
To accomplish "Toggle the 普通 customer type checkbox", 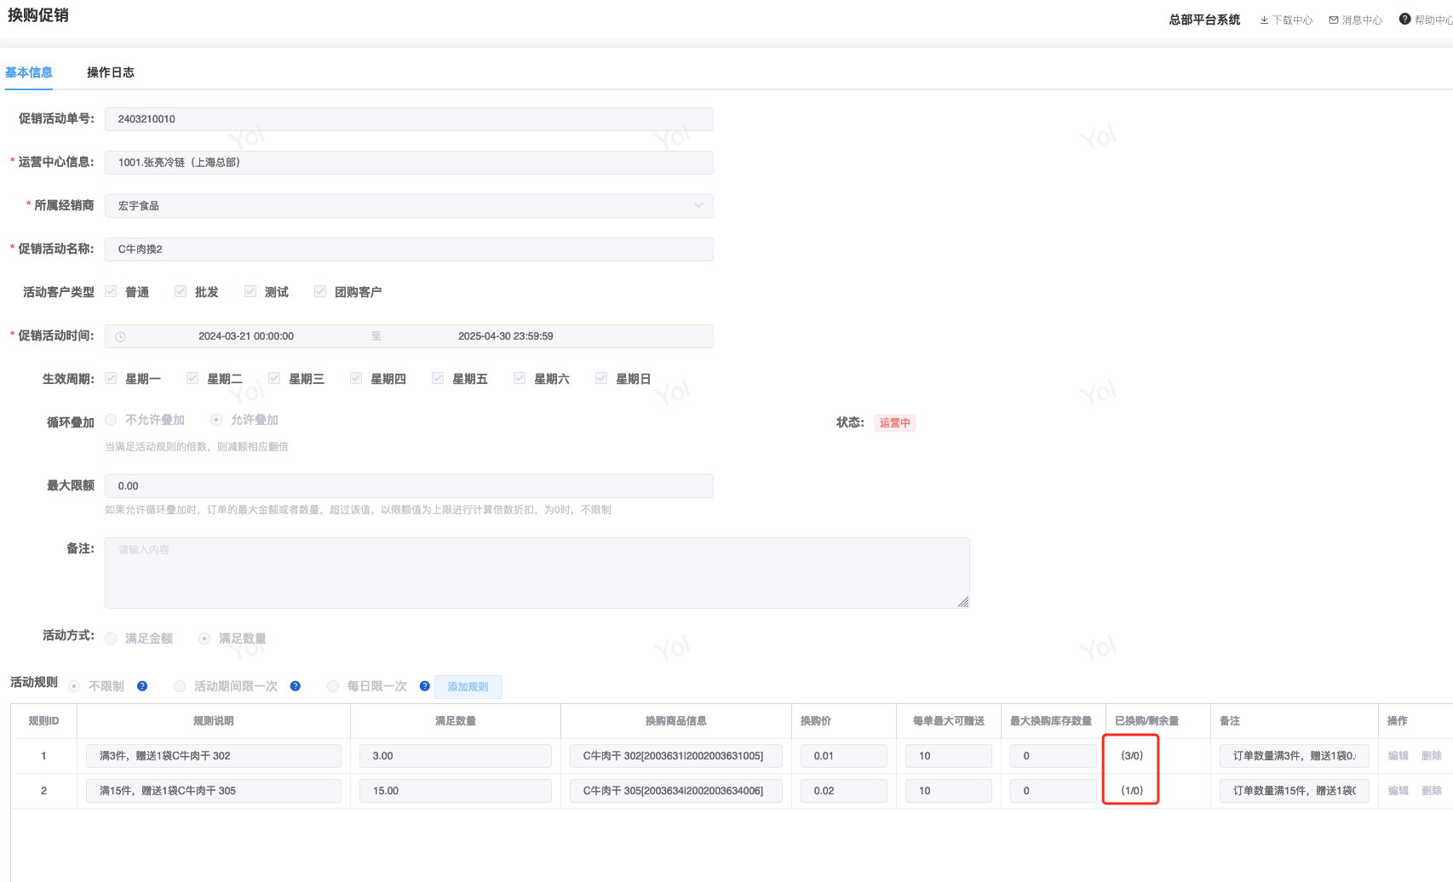I will pos(111,291).
